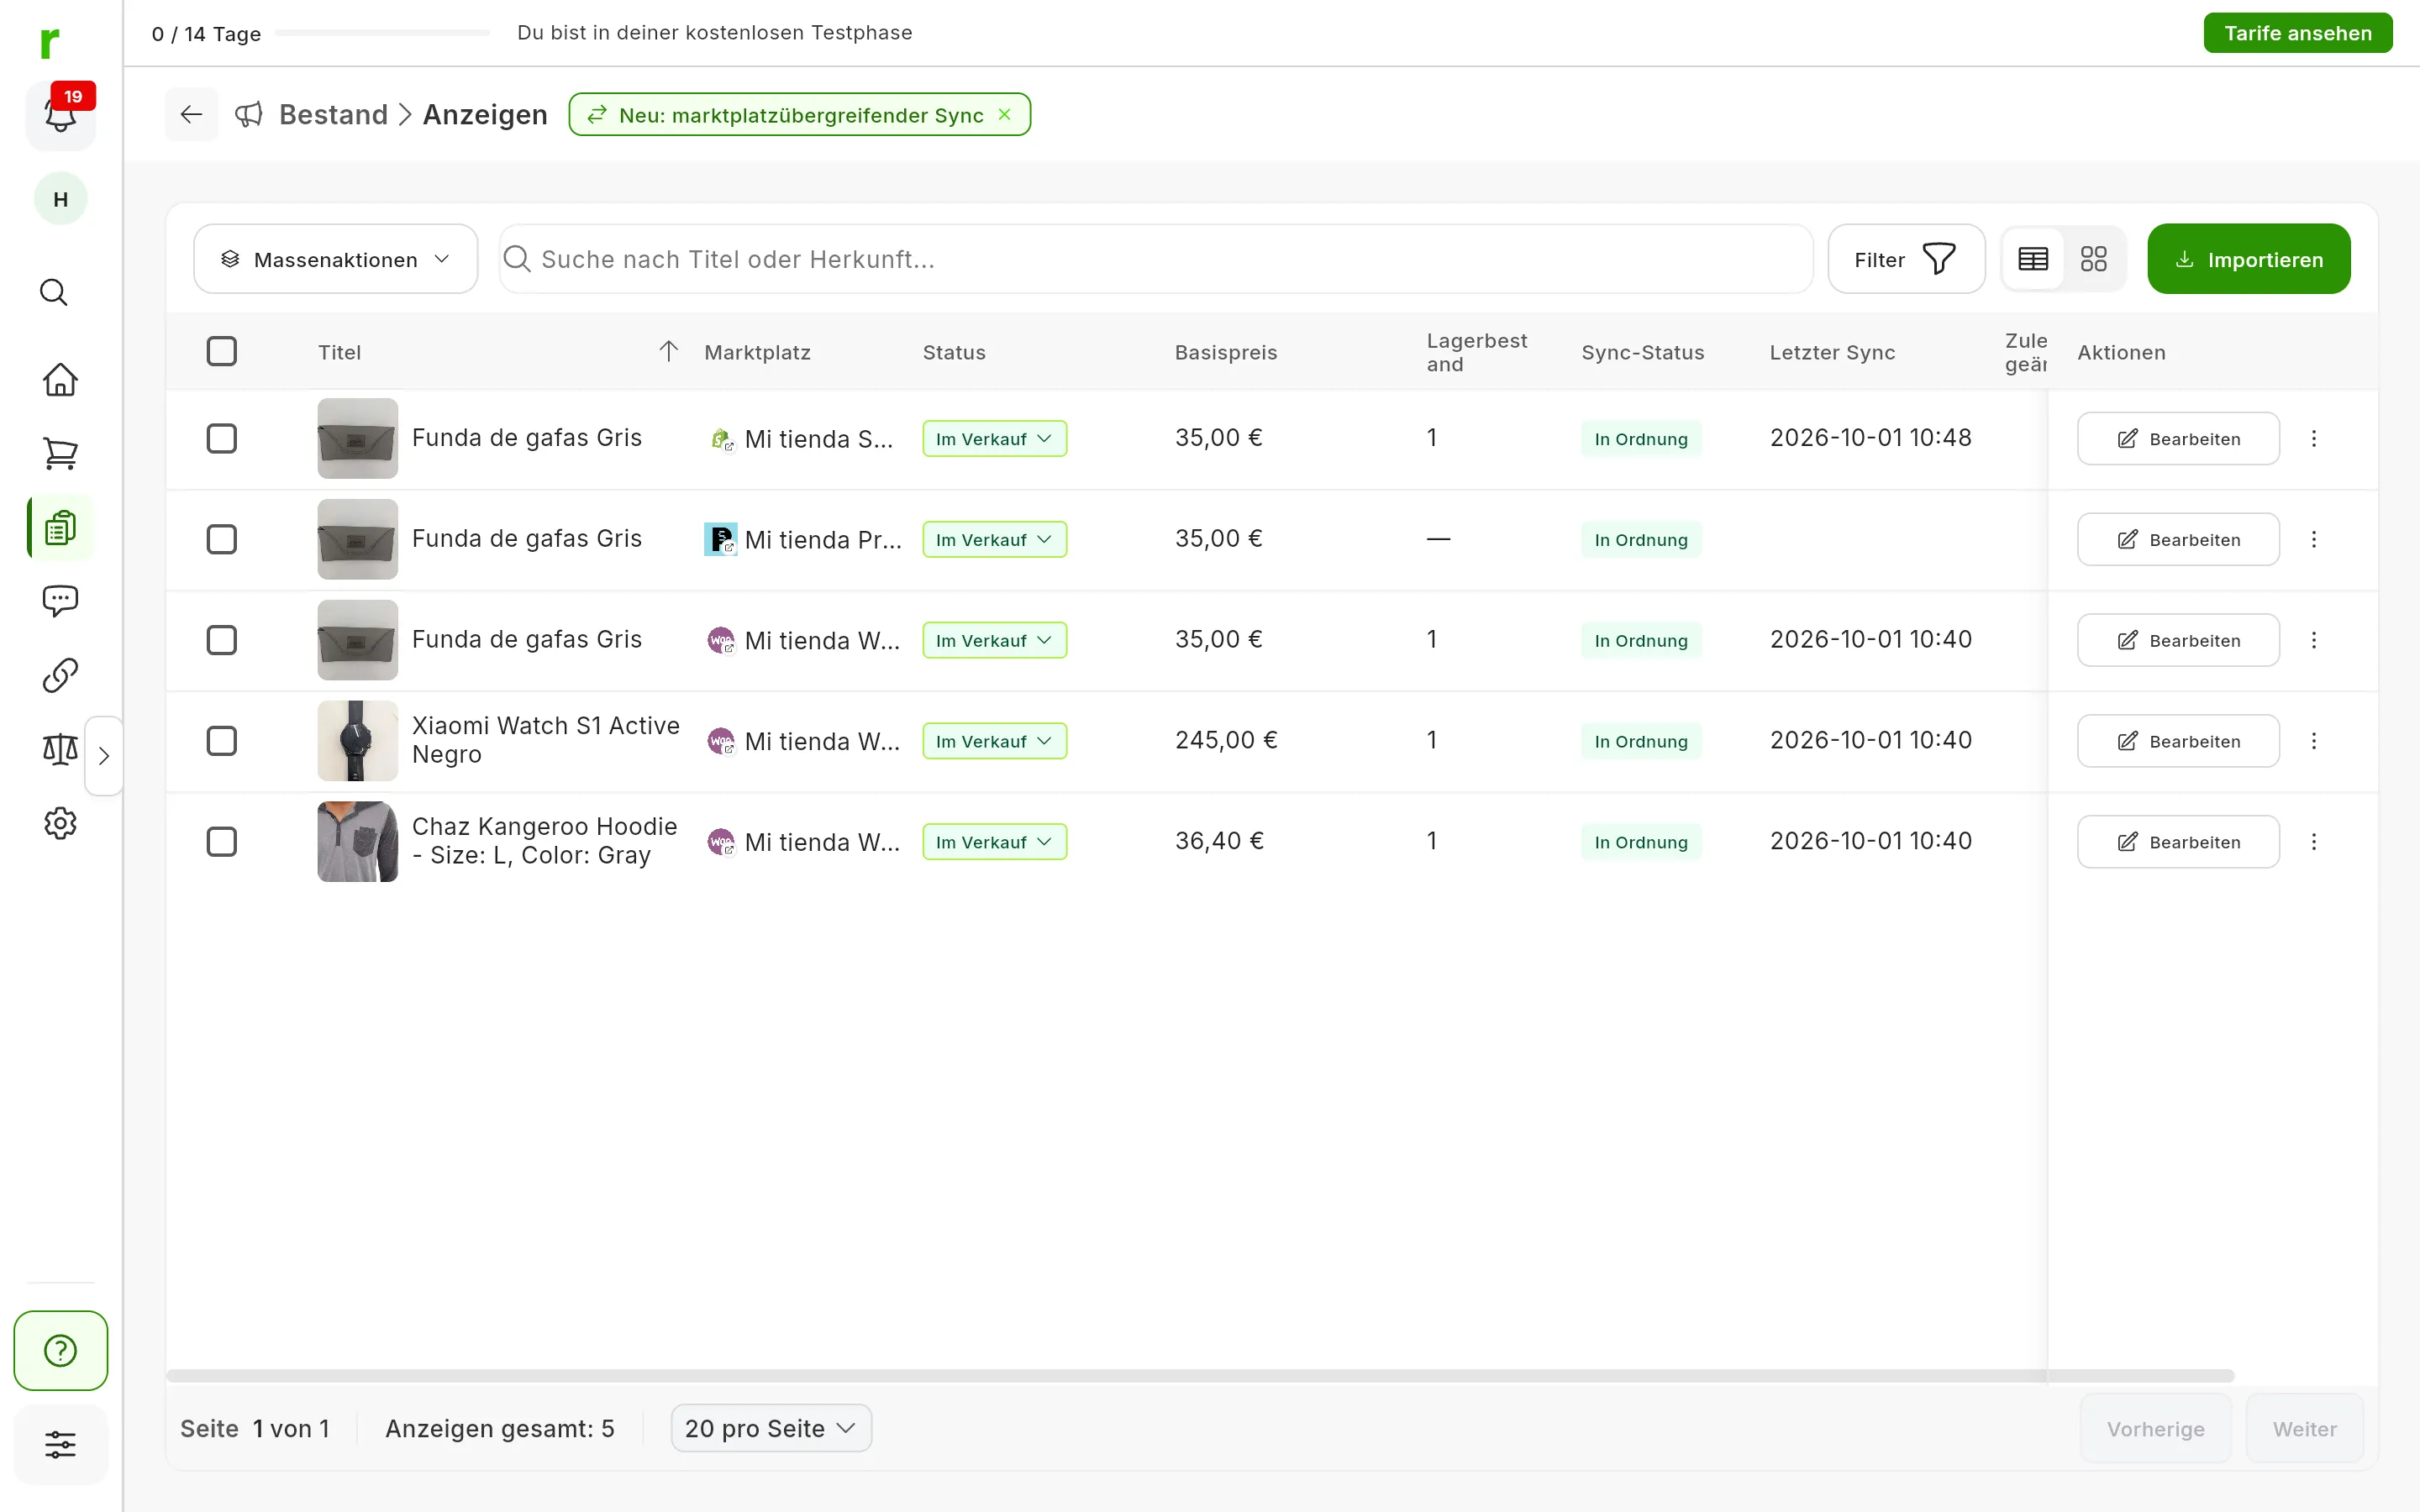Open the Massenaktionen dropdown
2420x1512 pixels.
[335, 259]
